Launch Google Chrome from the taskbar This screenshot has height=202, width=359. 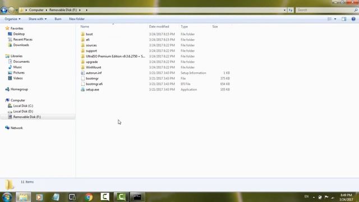pyautogui.click(x=89, y=197)
